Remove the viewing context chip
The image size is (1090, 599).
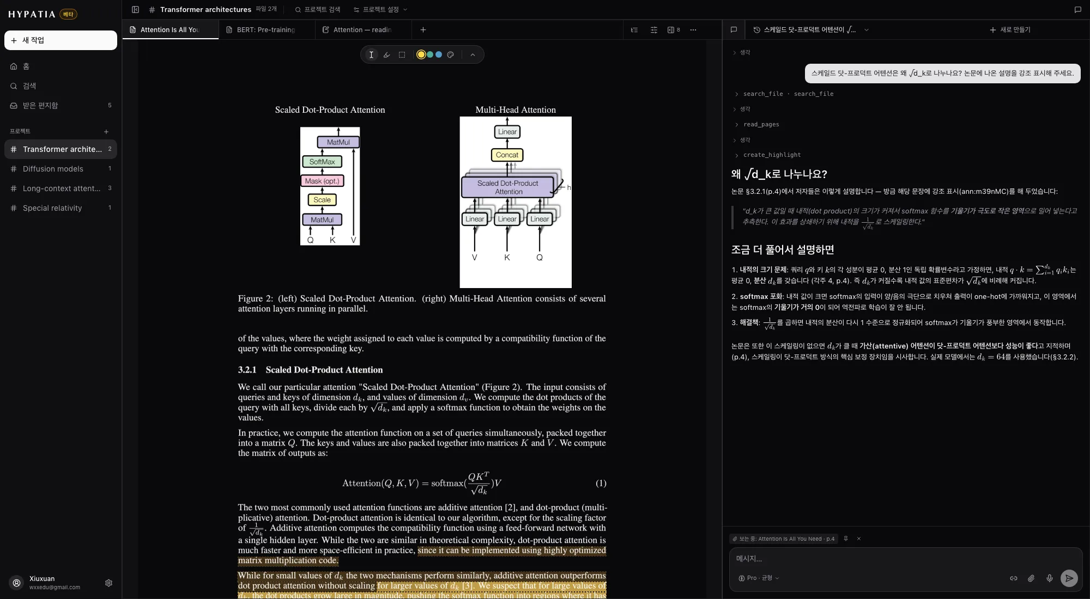[859, 539]
